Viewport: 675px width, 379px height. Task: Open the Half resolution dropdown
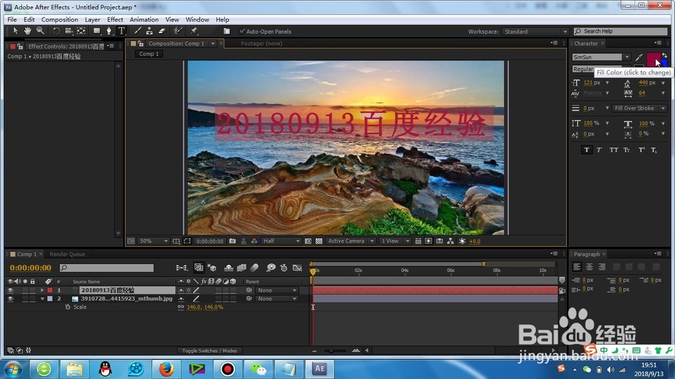pyautogui.click(x=281, y=241)
